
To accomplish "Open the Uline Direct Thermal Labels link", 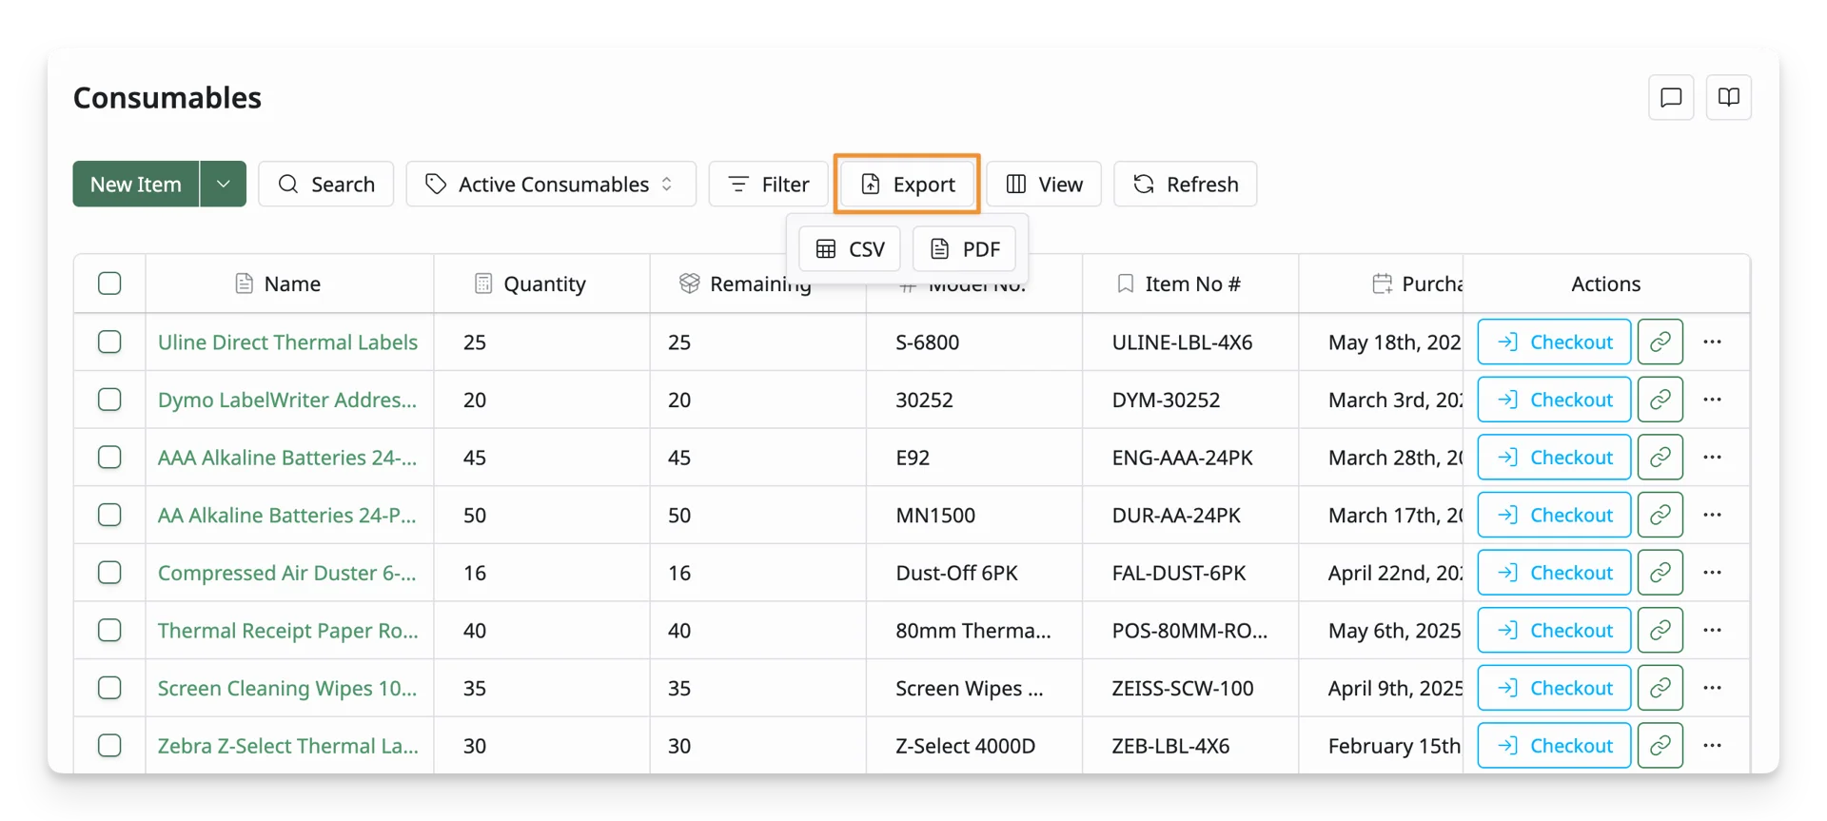I will click(x=287, y=342).
